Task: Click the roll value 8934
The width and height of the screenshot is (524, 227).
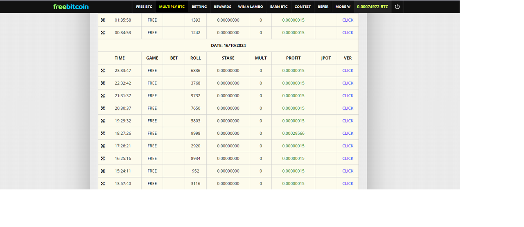Action: point(196,158)
